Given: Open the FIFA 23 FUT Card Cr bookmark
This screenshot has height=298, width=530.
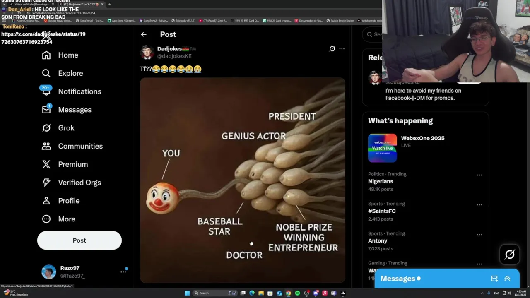Looking at the screenshot, I should click(x=245, y=20).
